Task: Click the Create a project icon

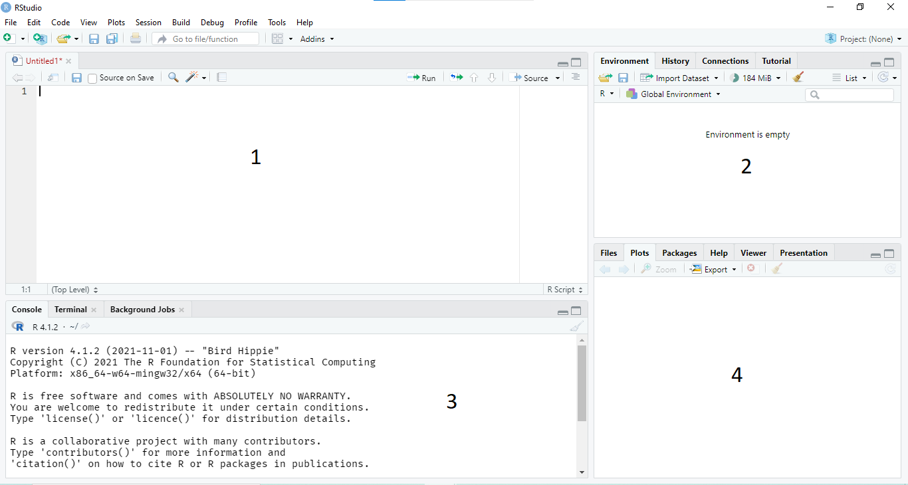Action: point(40,39)
